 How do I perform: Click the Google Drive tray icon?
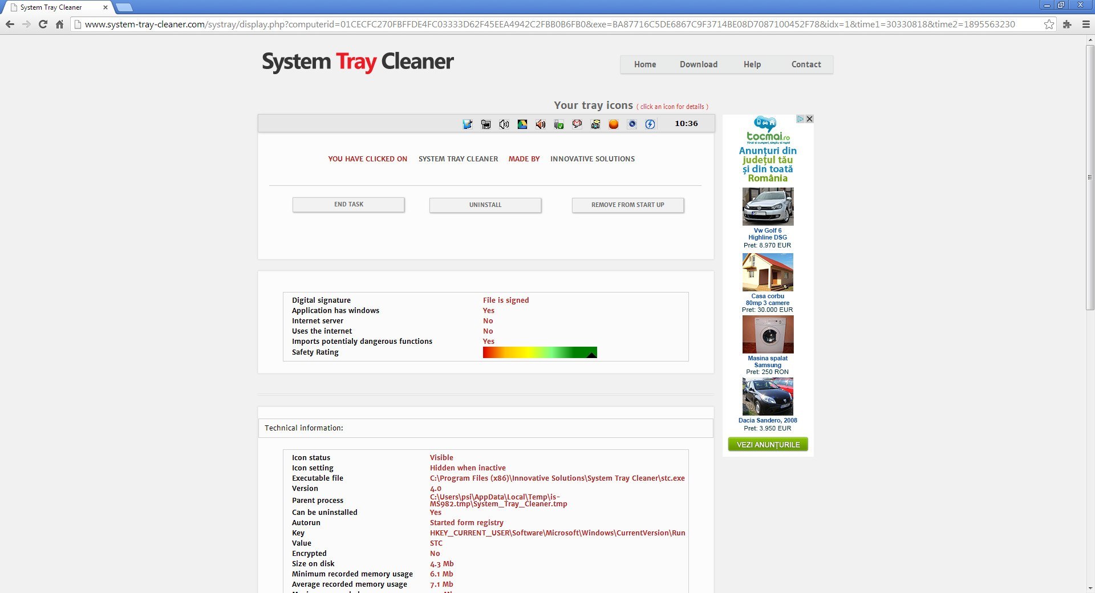click(522, 124)
